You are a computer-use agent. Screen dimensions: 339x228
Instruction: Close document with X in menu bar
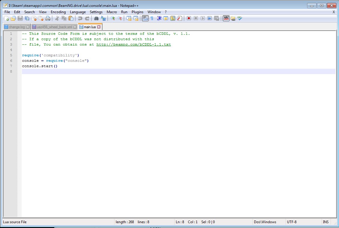334,12
